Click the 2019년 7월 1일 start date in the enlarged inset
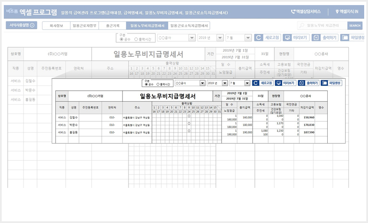This screenshot has height=223, width=368. (x=237, y=93)
